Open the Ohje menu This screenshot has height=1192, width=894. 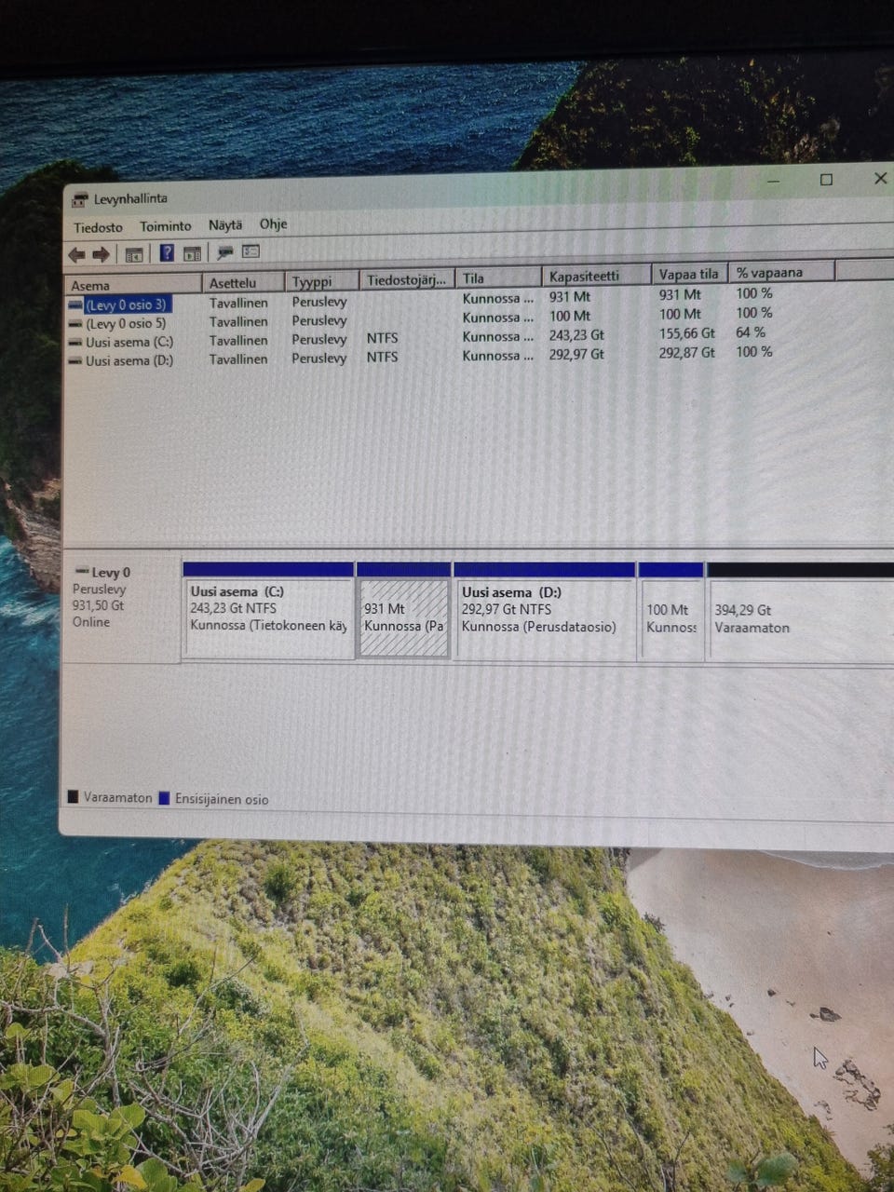tap(273, 224)
